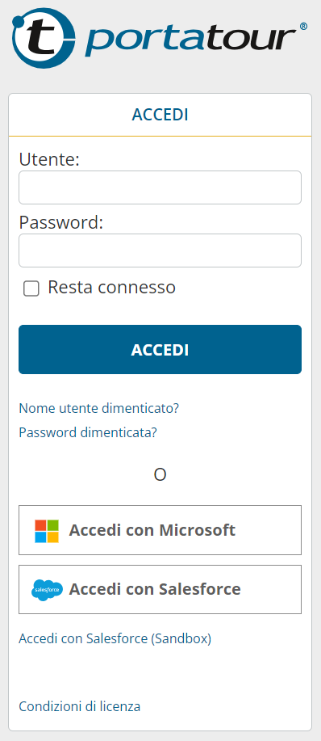Image resolution: width=321 pixels, height=741 pixels.
Task: Click the portatour circular t logo icon
Action: pos(43,38)
